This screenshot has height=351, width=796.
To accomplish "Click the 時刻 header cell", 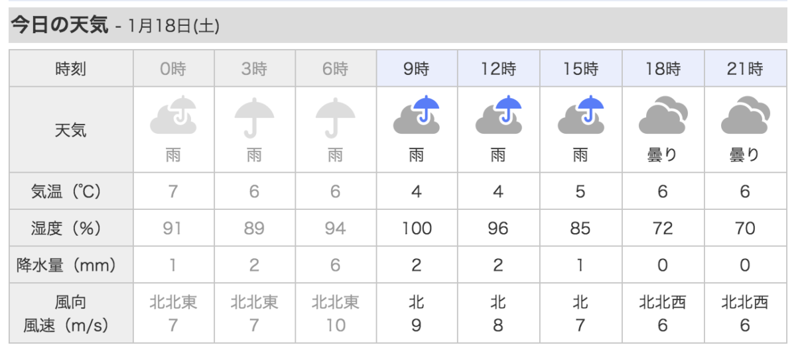I will [x=70, y=68].
